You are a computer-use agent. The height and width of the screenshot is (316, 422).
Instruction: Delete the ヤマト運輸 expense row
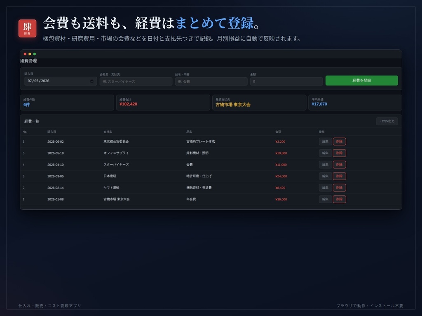339,188
